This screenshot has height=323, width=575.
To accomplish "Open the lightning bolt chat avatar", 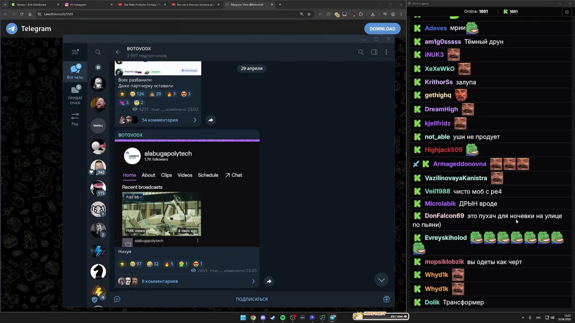I will click(x=98, y=251).
